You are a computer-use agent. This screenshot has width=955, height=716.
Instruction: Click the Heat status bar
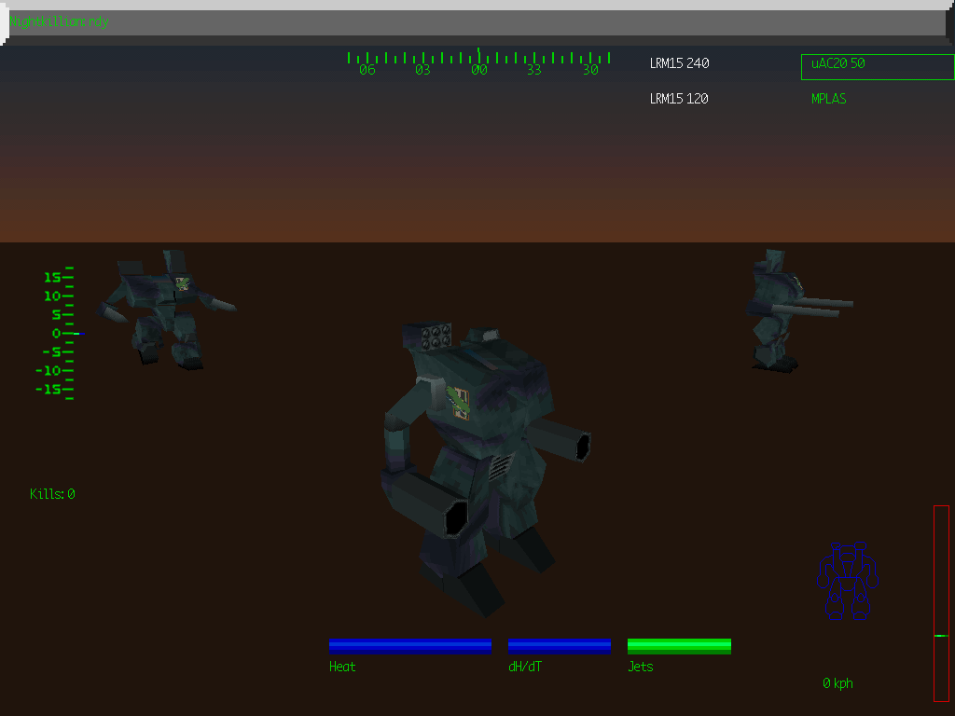(410, 645)
